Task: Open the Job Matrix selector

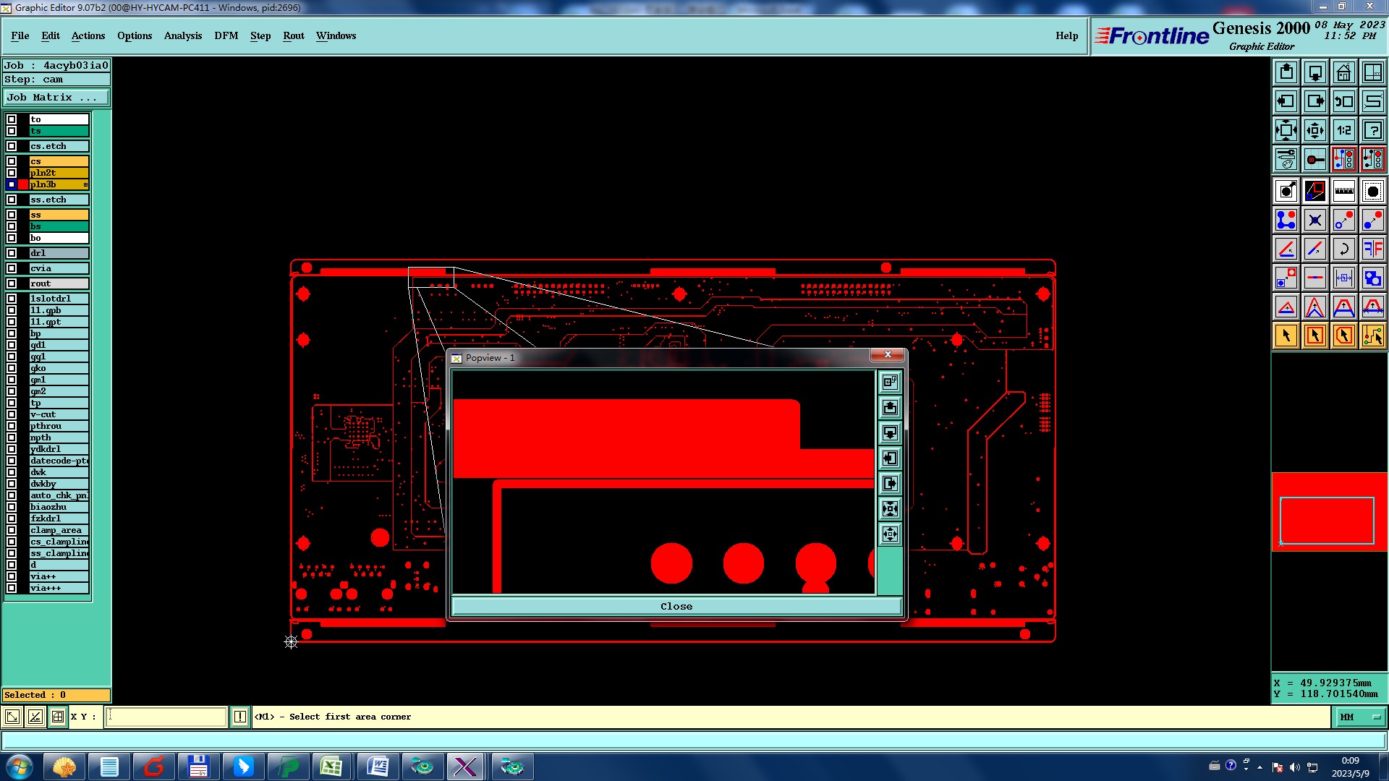Action: coord(56,97)
